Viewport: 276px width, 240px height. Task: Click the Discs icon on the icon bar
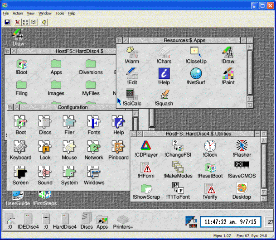point(87,221)
